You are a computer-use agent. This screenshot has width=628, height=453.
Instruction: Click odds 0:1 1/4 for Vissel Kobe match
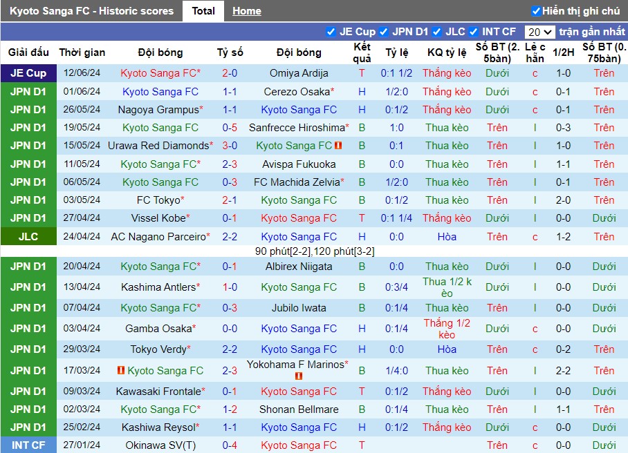pos(396,218)
